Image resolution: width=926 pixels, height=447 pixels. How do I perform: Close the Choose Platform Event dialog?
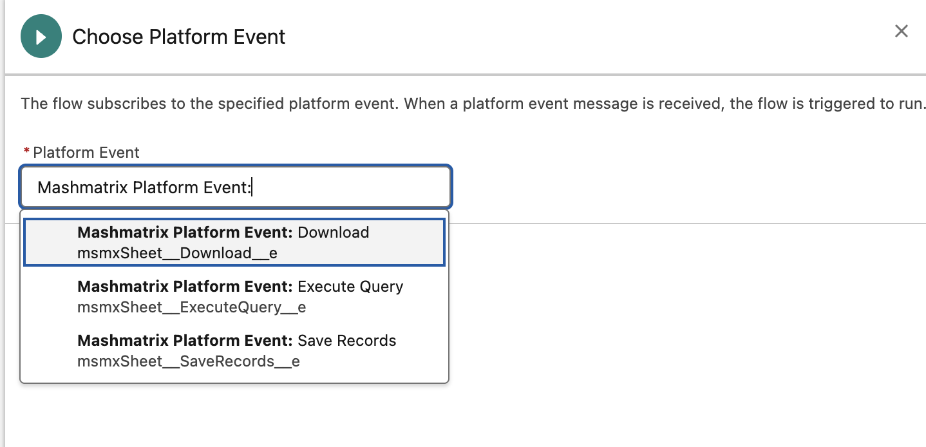pyautogui.click(x=901, y=31)
